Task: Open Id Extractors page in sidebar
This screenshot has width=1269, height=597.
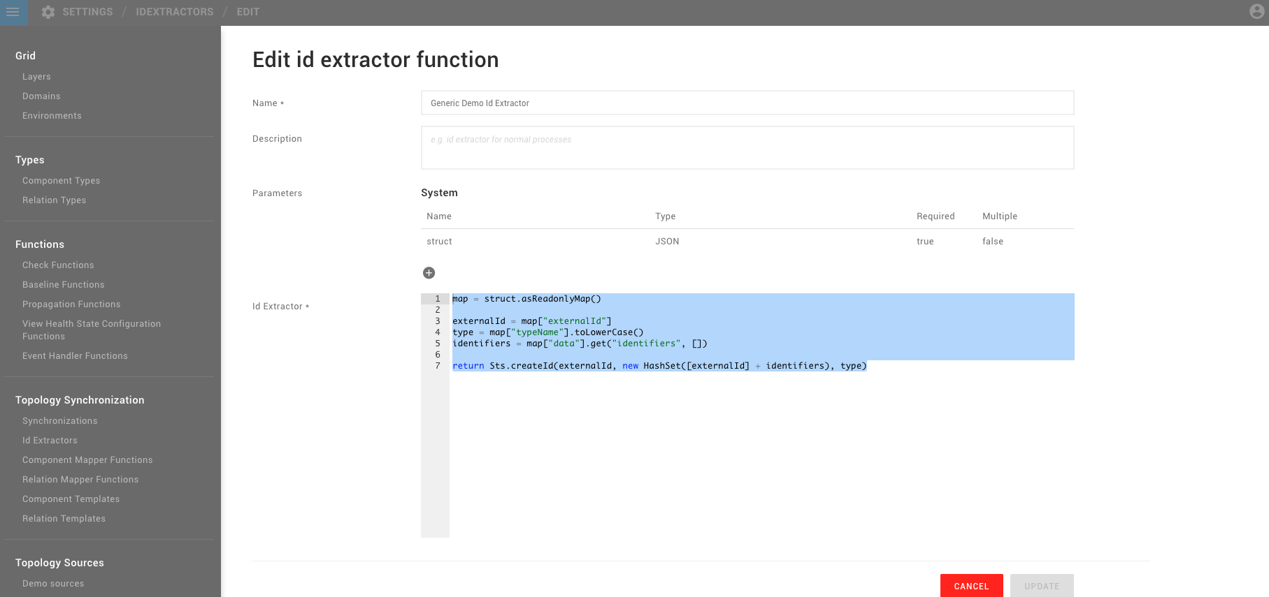Action: point(50,441)
